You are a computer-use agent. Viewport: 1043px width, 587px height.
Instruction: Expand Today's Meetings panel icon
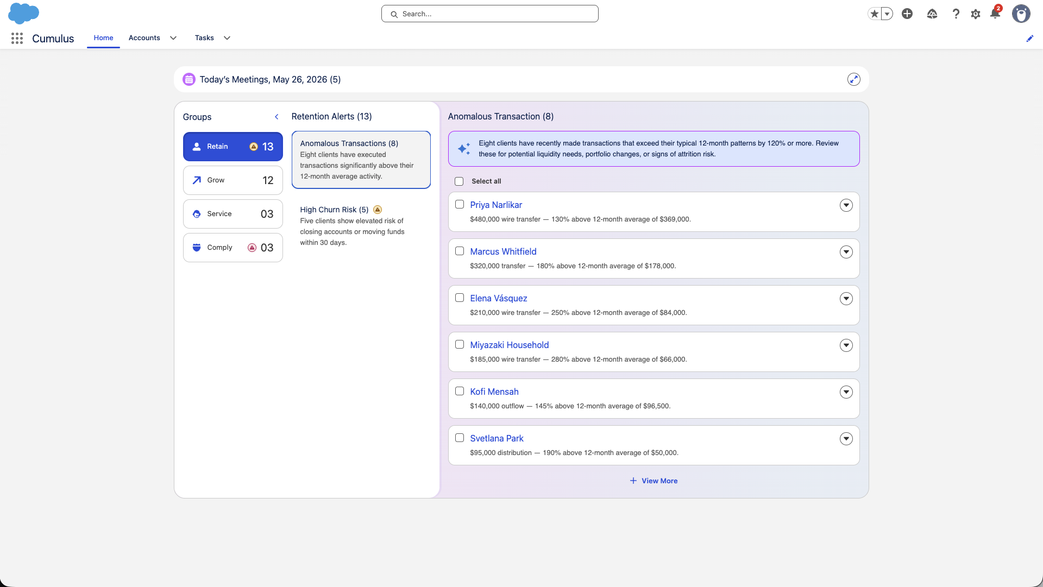(854, 79)
